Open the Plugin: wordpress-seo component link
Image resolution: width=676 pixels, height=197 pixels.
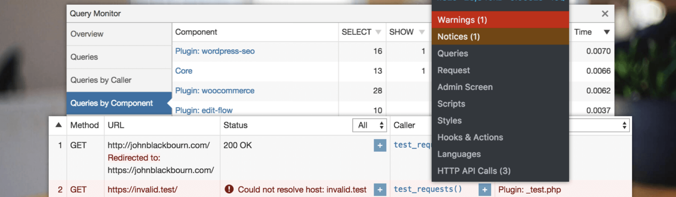click(x=215, y=51)
